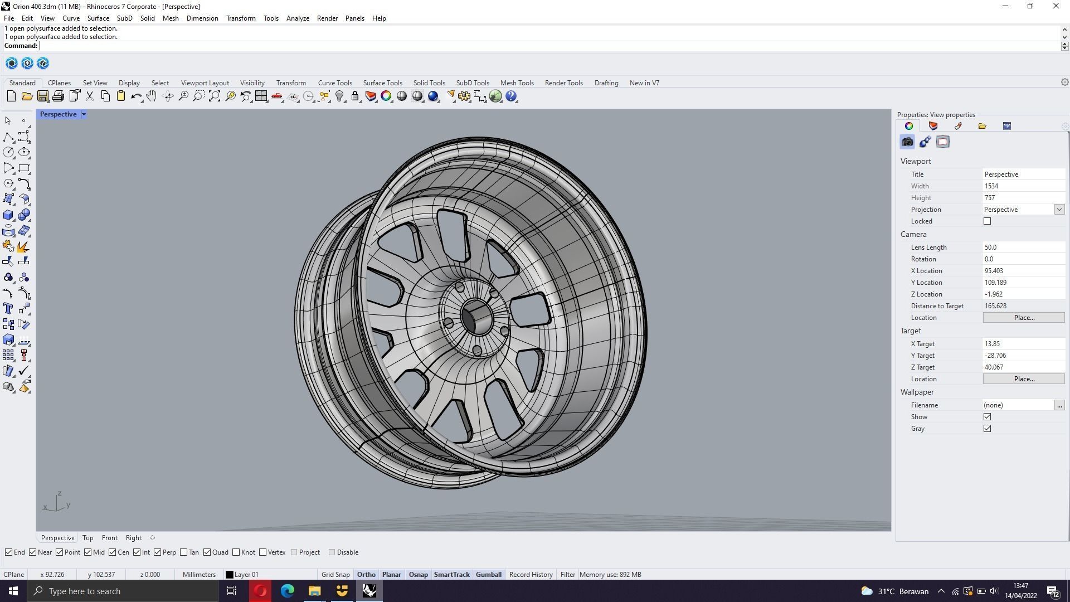
Task: Click the Print icon in Standard toolbar
Action: tap(58, 96)
